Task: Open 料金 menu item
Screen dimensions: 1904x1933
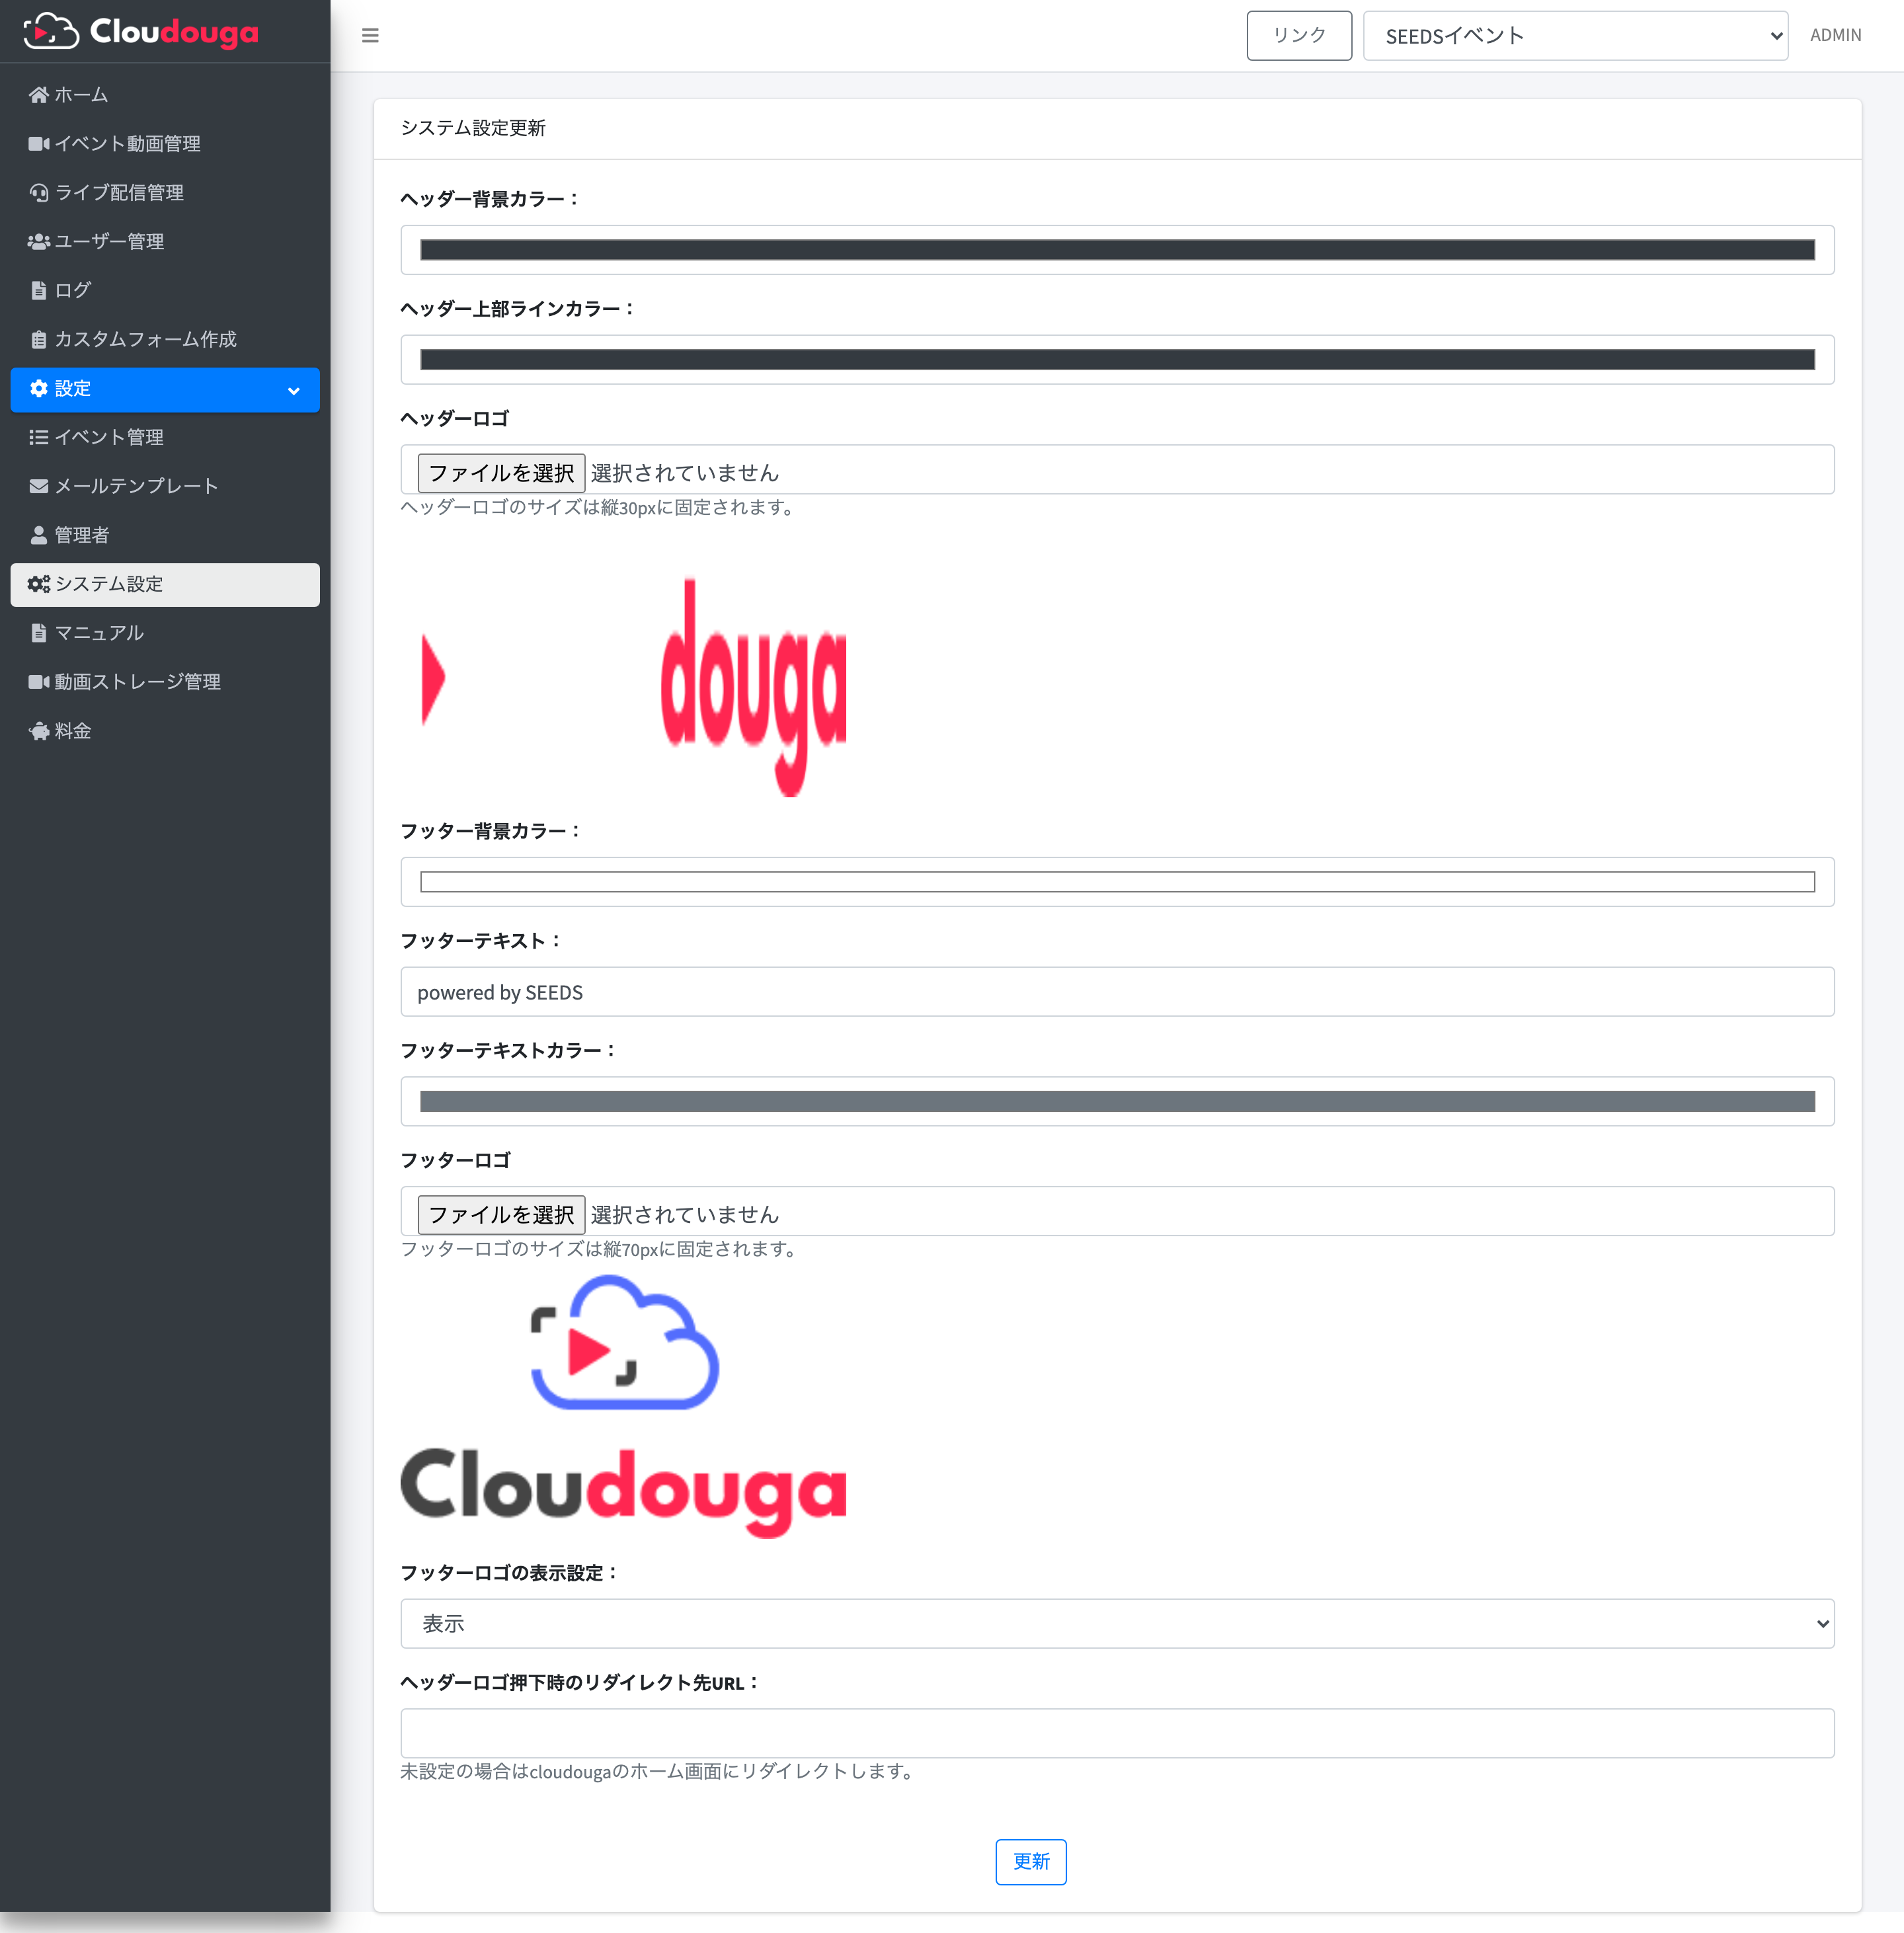Action: pos(165,731)
